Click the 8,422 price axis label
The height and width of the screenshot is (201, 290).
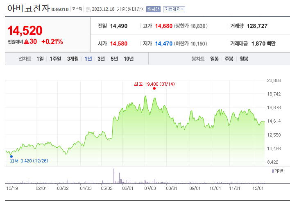pyautogui.click(x=273, y=162)
